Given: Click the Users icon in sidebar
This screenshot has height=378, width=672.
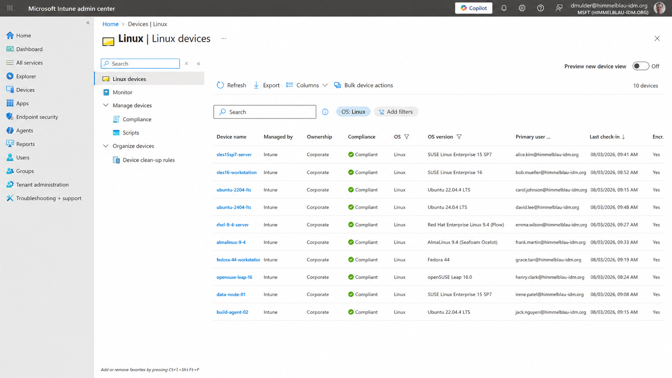Looking at the screenshot, I should point(10,157).
